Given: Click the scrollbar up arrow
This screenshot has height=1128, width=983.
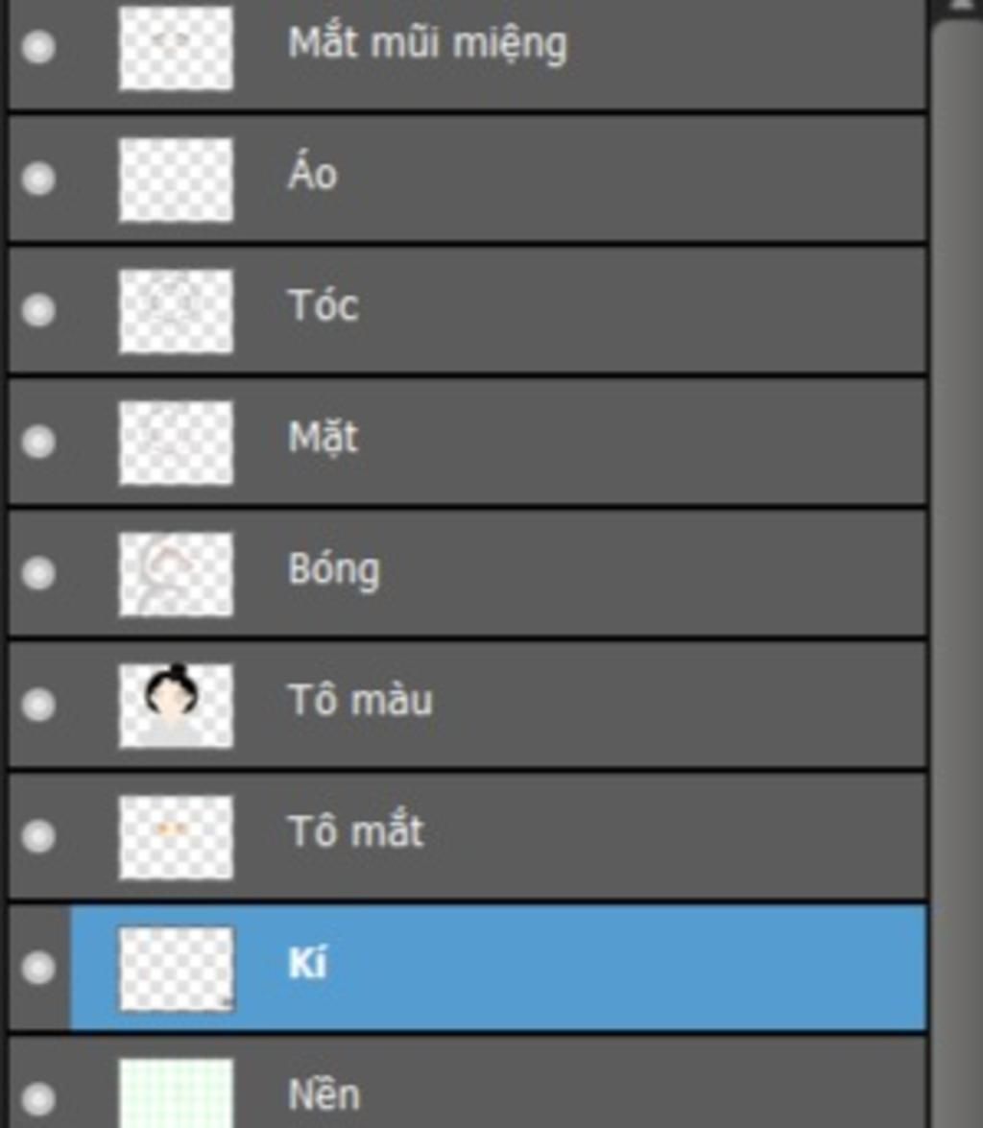Looking at the screenshot, I should click(x=956, y=6).
